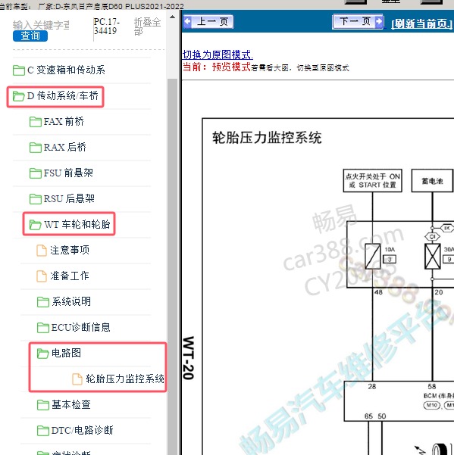Click the 30A fusible link symbol
The image size is (454, 455).
433,256
